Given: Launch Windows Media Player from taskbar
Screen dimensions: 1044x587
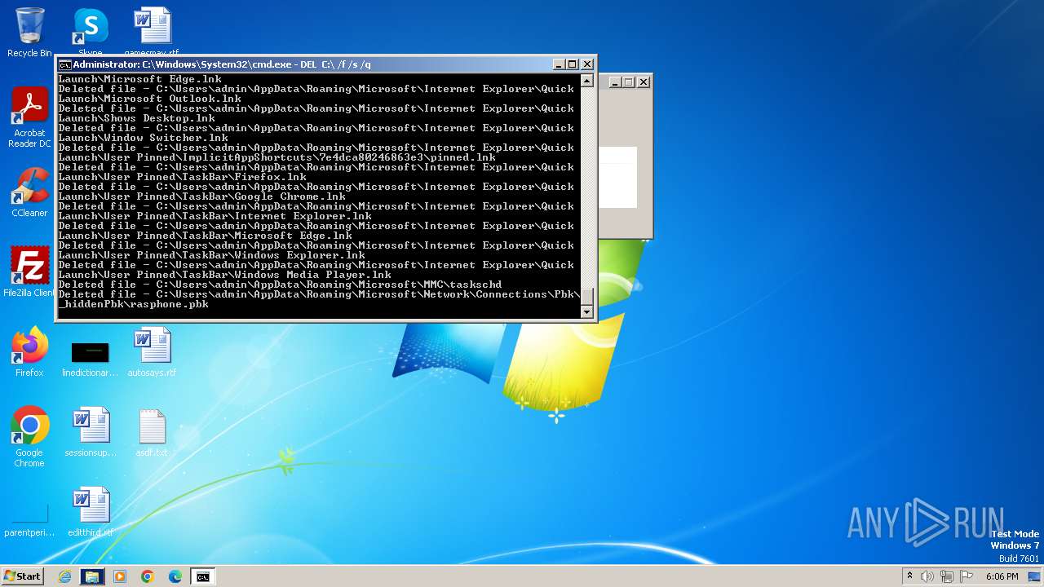Looking at the screenshot, I should coord(120,576).
